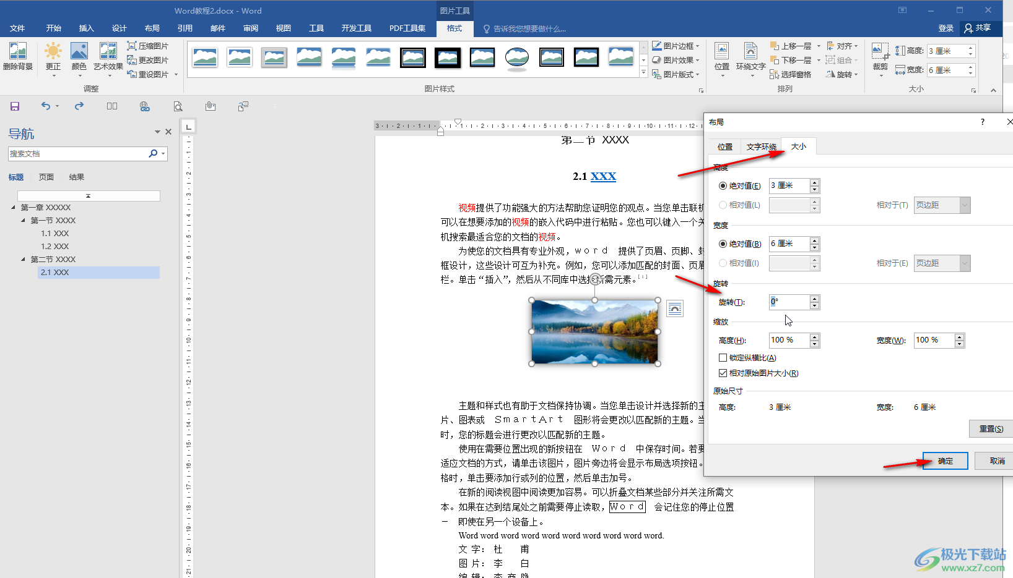Select the first picture style thumbnail
The height and width of the screenshot is (578, 1013).
coord(205,57)
